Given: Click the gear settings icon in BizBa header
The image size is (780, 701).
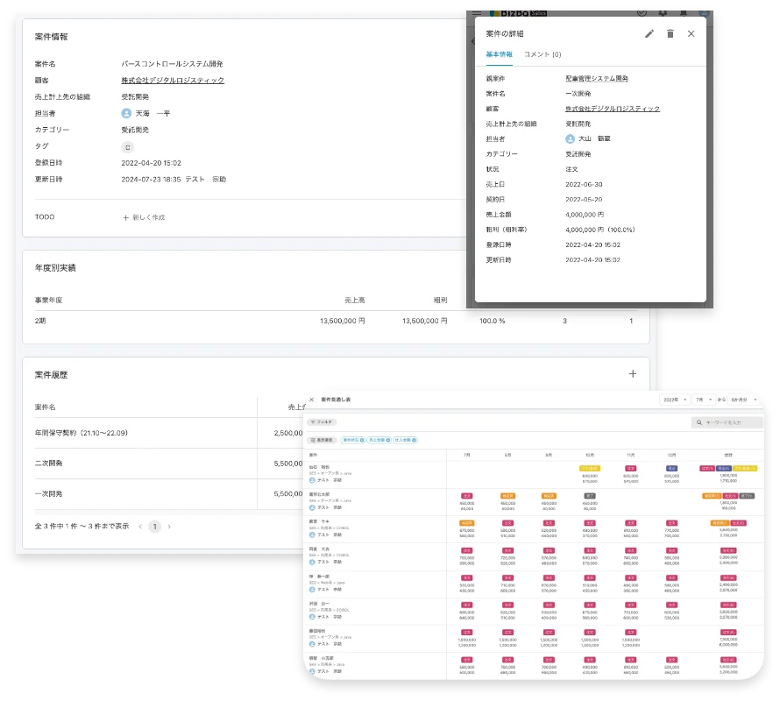Looking at the screenshot, I should [x=662, y=13].
